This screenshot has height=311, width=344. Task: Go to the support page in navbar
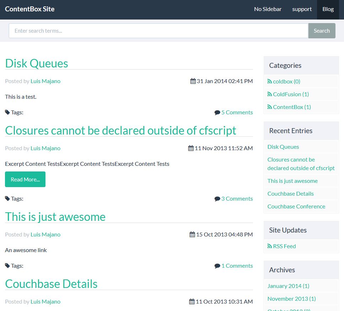tap(302, 9)
